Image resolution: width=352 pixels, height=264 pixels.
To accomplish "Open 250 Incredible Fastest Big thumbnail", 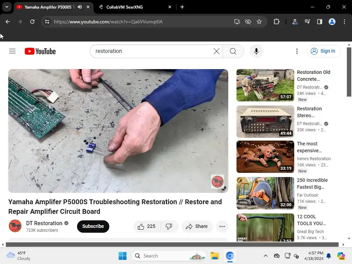I will [265, 193].
